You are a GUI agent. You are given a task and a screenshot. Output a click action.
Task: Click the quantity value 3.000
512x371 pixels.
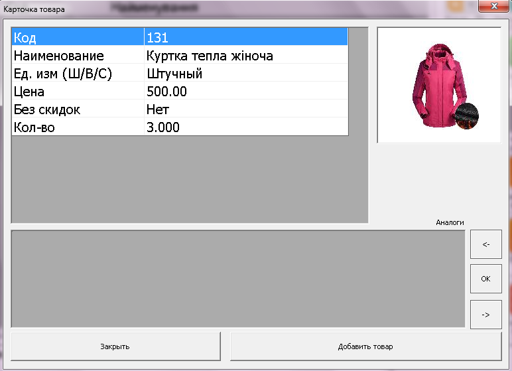245,127
